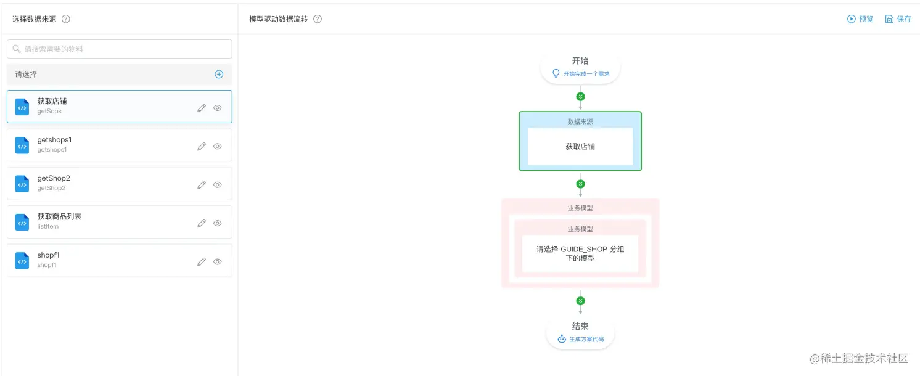This screenshot has width=920, height=376.
Task: Edit 获取商品列表 with the pencil icon
Action: pos(202,223)
